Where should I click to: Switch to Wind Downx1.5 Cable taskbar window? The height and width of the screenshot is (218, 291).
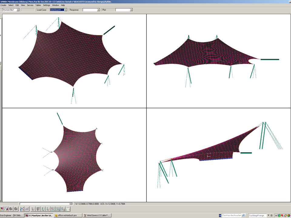click(x=97, y=216)
